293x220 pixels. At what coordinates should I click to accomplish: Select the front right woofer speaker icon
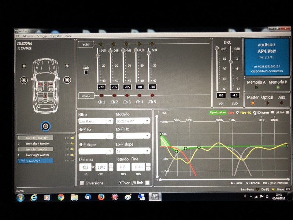click(x=67, y=80)
